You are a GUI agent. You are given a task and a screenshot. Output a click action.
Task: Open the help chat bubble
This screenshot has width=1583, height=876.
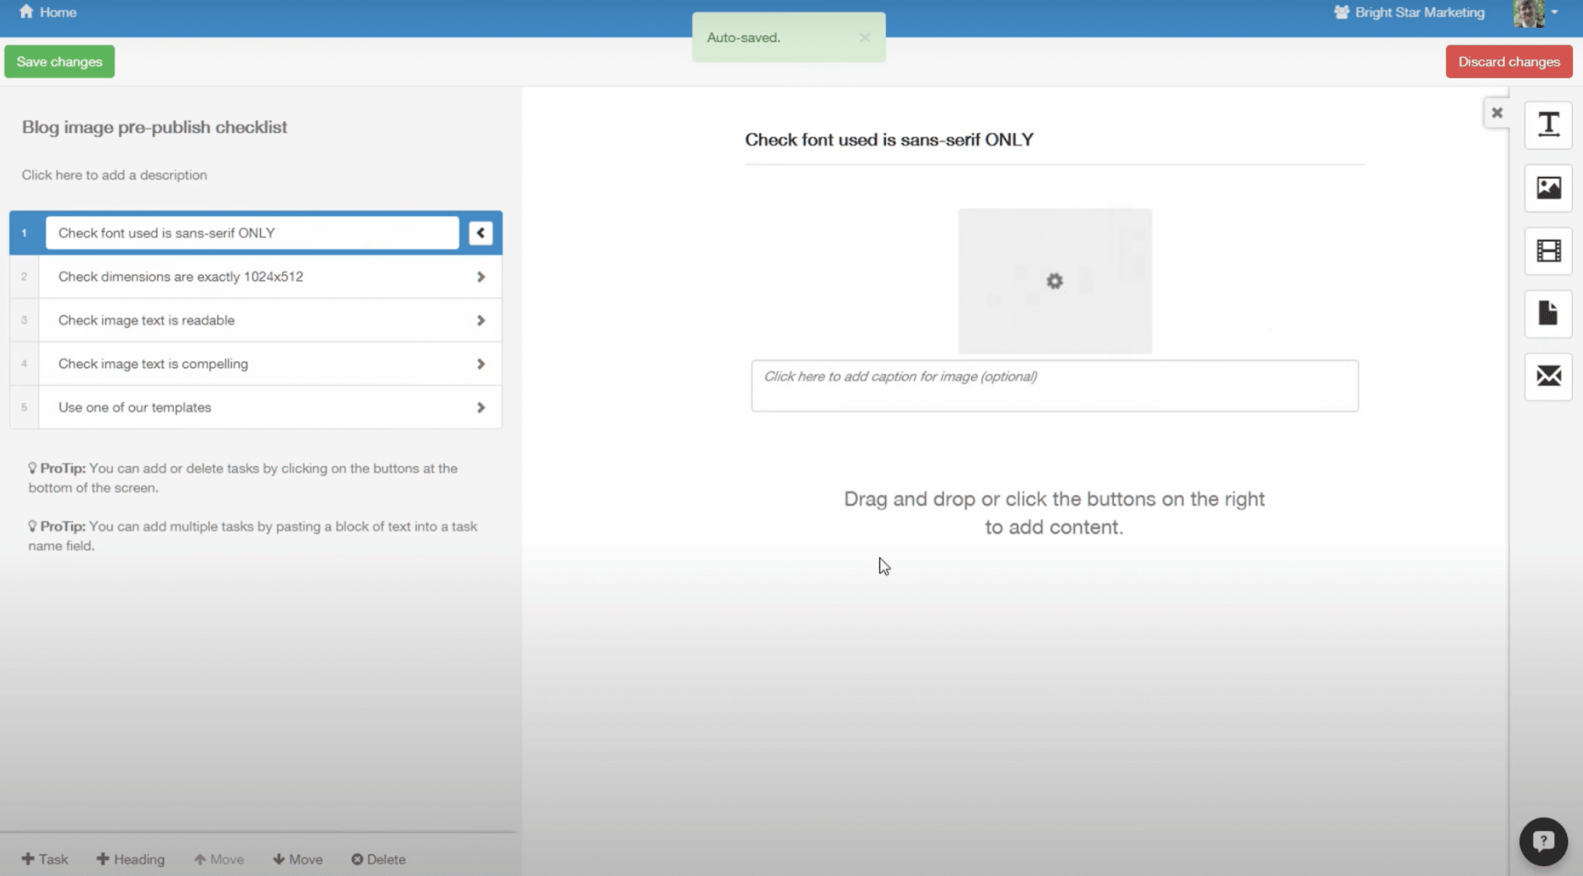[1543, 841]
